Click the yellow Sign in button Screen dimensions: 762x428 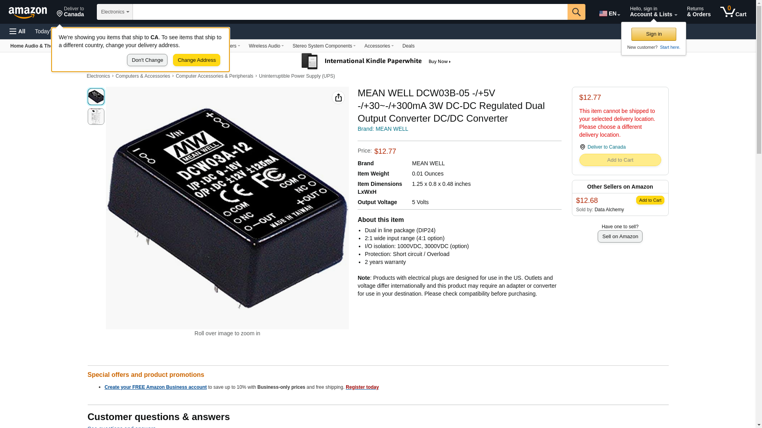654,34
